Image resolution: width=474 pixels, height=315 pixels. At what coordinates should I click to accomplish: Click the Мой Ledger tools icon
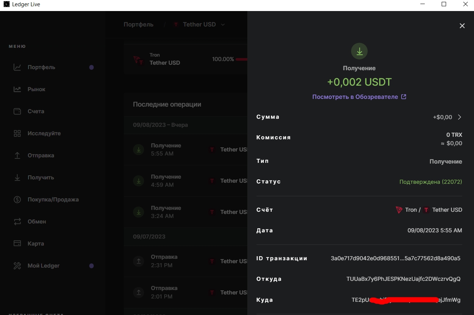pyautogui.click(x=17, y=266)
